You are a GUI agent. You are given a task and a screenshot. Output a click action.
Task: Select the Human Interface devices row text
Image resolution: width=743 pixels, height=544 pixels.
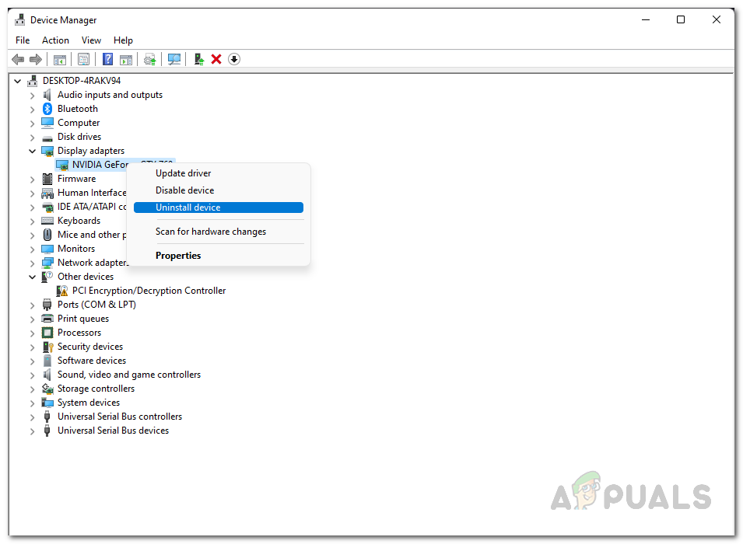[92, 193]
